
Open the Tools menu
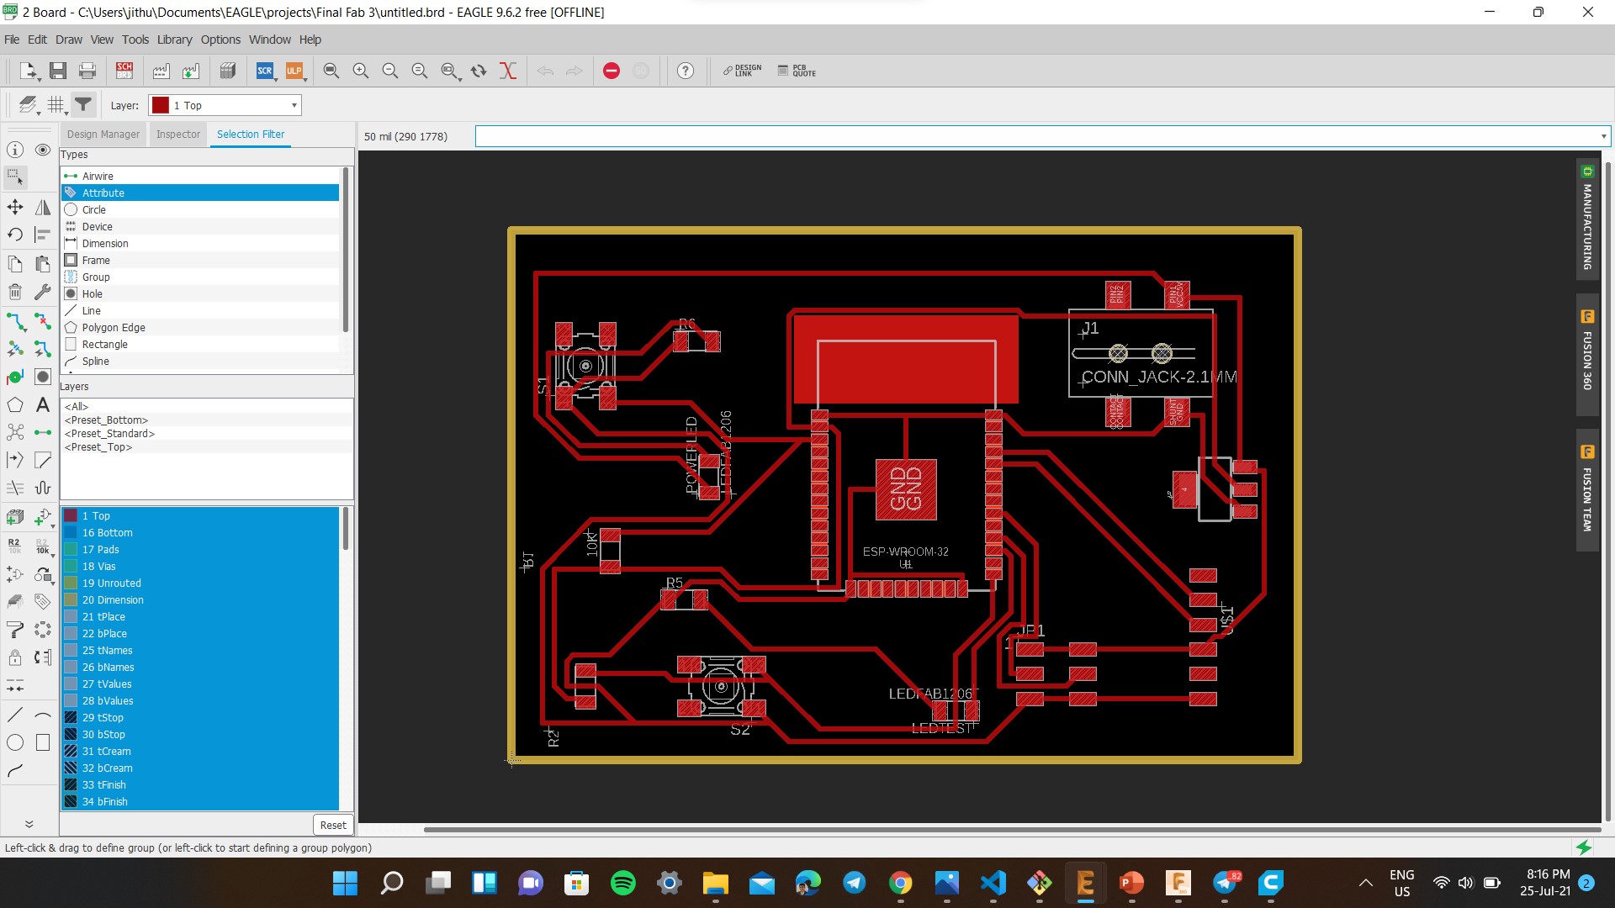click(135, 40)
